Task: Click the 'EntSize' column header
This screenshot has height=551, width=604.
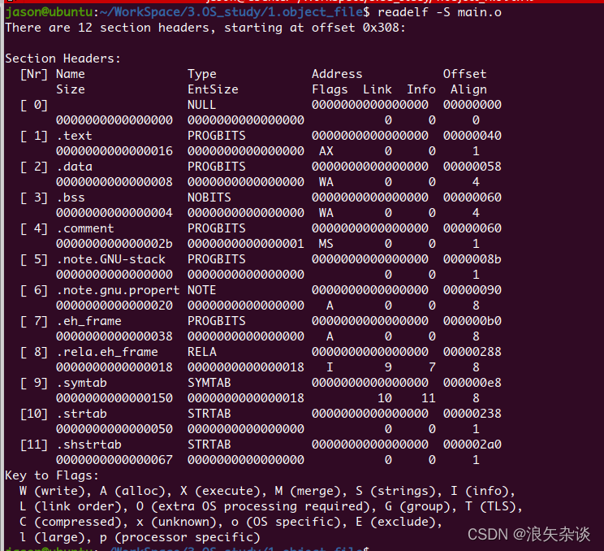Action: (x=213, y=89)
